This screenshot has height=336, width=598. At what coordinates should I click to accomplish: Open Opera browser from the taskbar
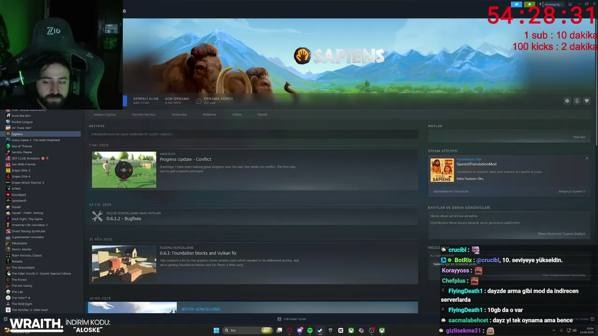(x=290, y=330)
